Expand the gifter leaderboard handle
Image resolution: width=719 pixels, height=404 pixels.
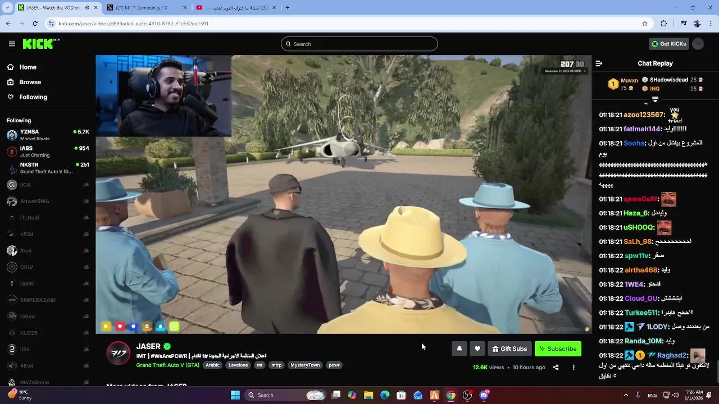[x=655, y=99]
